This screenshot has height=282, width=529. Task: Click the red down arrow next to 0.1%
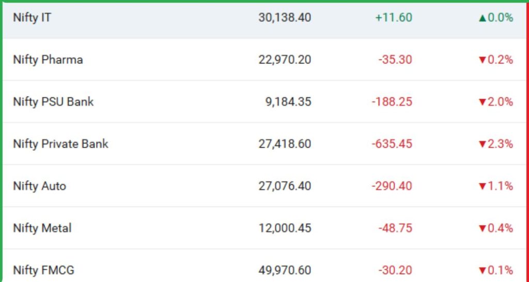(x=483, y=271)
